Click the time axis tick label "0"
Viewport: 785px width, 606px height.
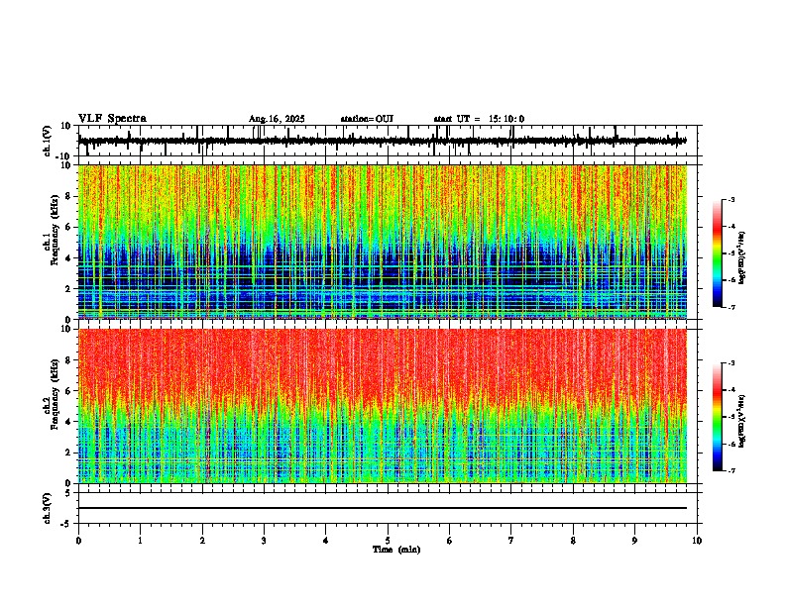[x=78, y=541]
